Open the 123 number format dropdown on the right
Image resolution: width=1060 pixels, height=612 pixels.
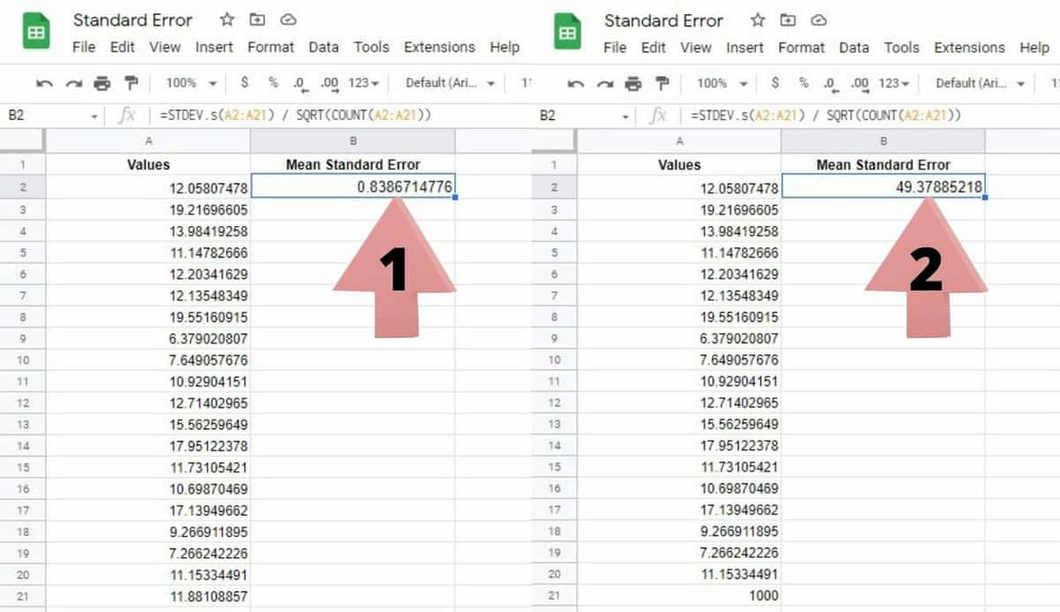pos(894,83)
